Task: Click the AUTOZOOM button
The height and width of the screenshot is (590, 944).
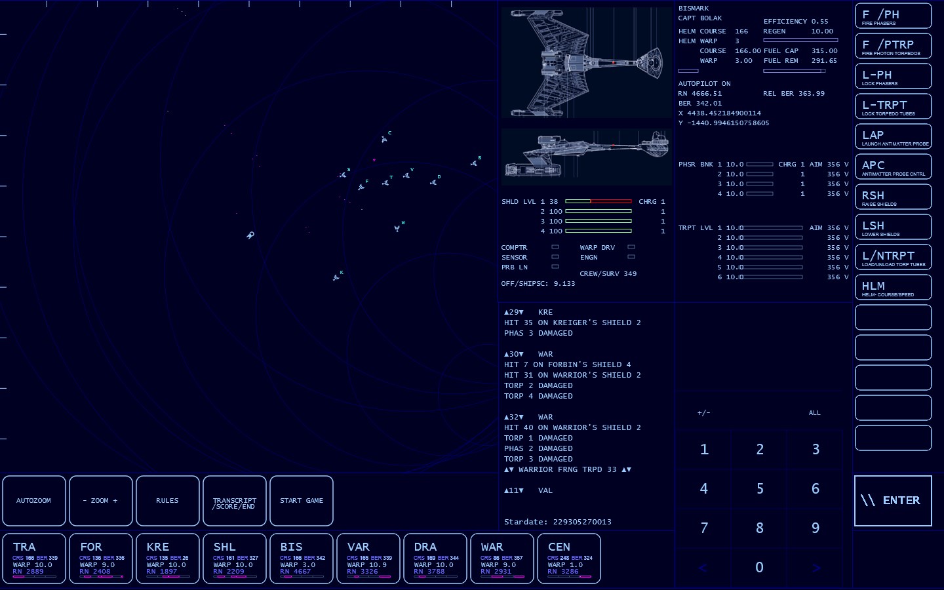Action: (x=34, y=501)
